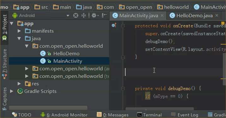This screenshot has width=226, height=118.
Task: Fold onCreate from its closing brace marker
Action: click(123, 57)
